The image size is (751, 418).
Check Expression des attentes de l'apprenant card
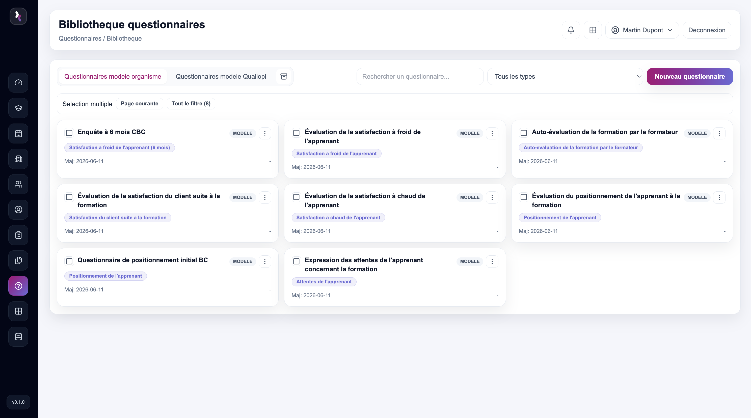click(296, 261)
